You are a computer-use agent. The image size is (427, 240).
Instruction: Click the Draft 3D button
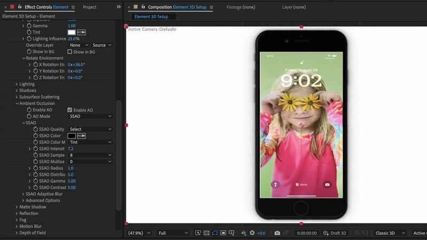[x=335, y=233]
